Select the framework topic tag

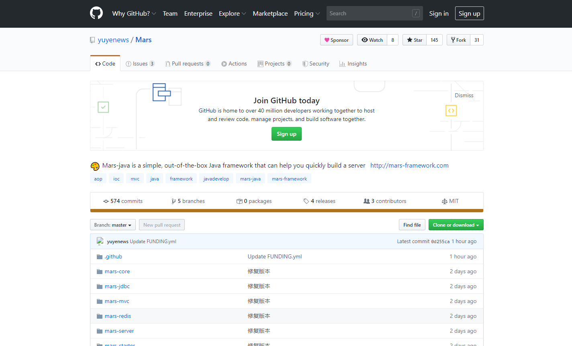(x=181, y=179)
